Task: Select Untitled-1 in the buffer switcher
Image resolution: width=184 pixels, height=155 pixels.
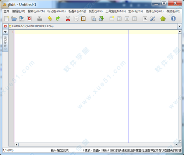Action: (93, 26)
